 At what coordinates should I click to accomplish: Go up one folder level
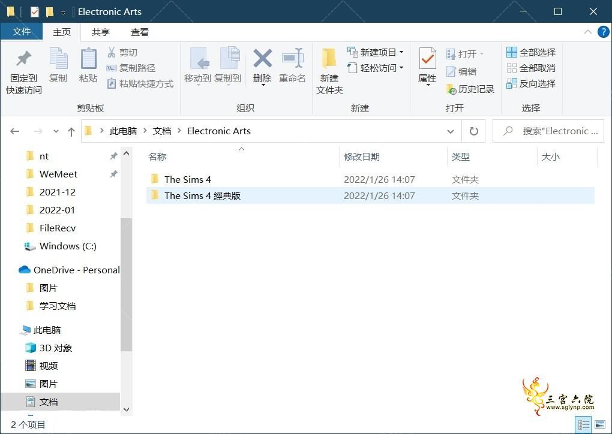coord(71,131)
